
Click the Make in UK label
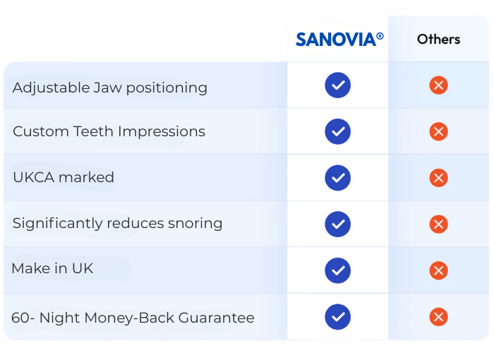pyautogui.click(x=52, y=268)
